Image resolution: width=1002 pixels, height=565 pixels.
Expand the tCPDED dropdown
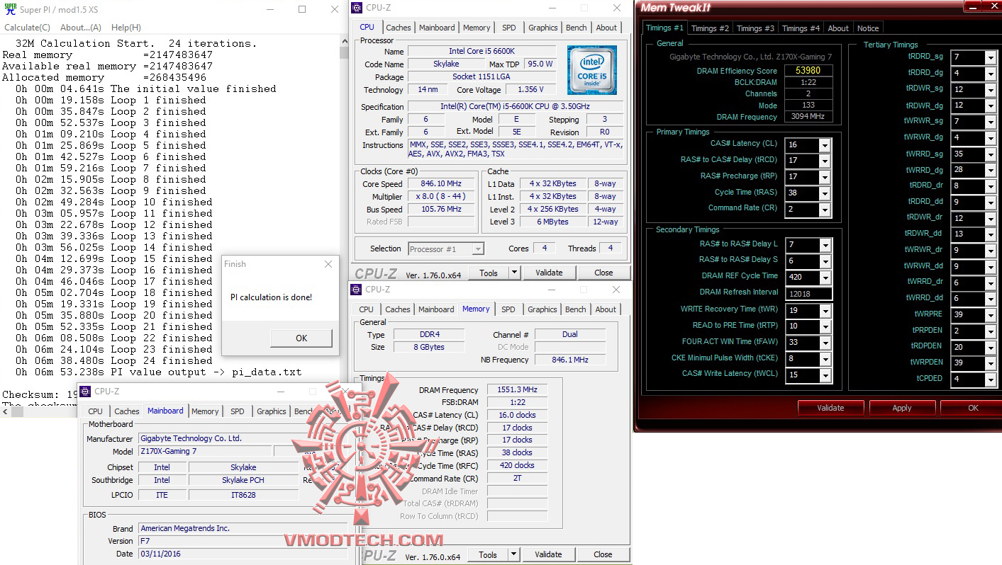[x=991, y=379]
